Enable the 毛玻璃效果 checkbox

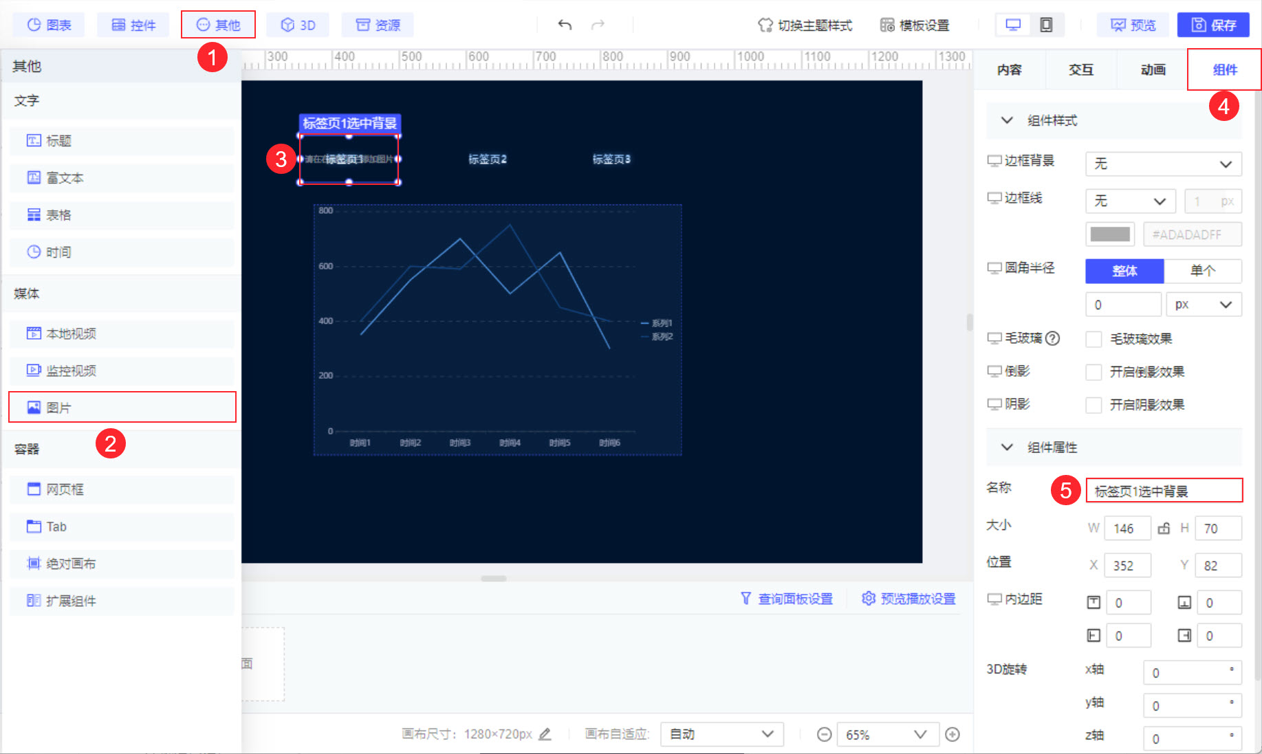1094,339
